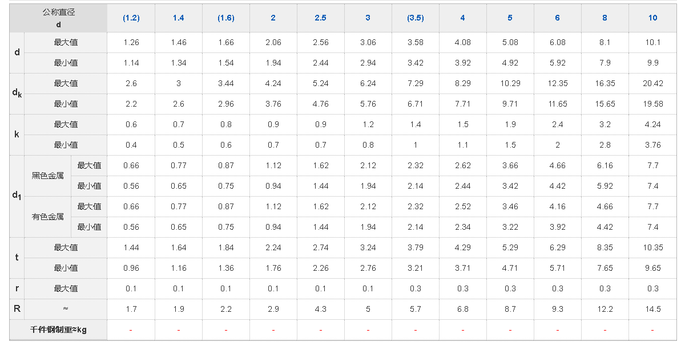The width and height of the screenshot is (685, 346).
Task: Select the 黑色金属 row label
Action: pyautogui.click(x=47, y=176)
